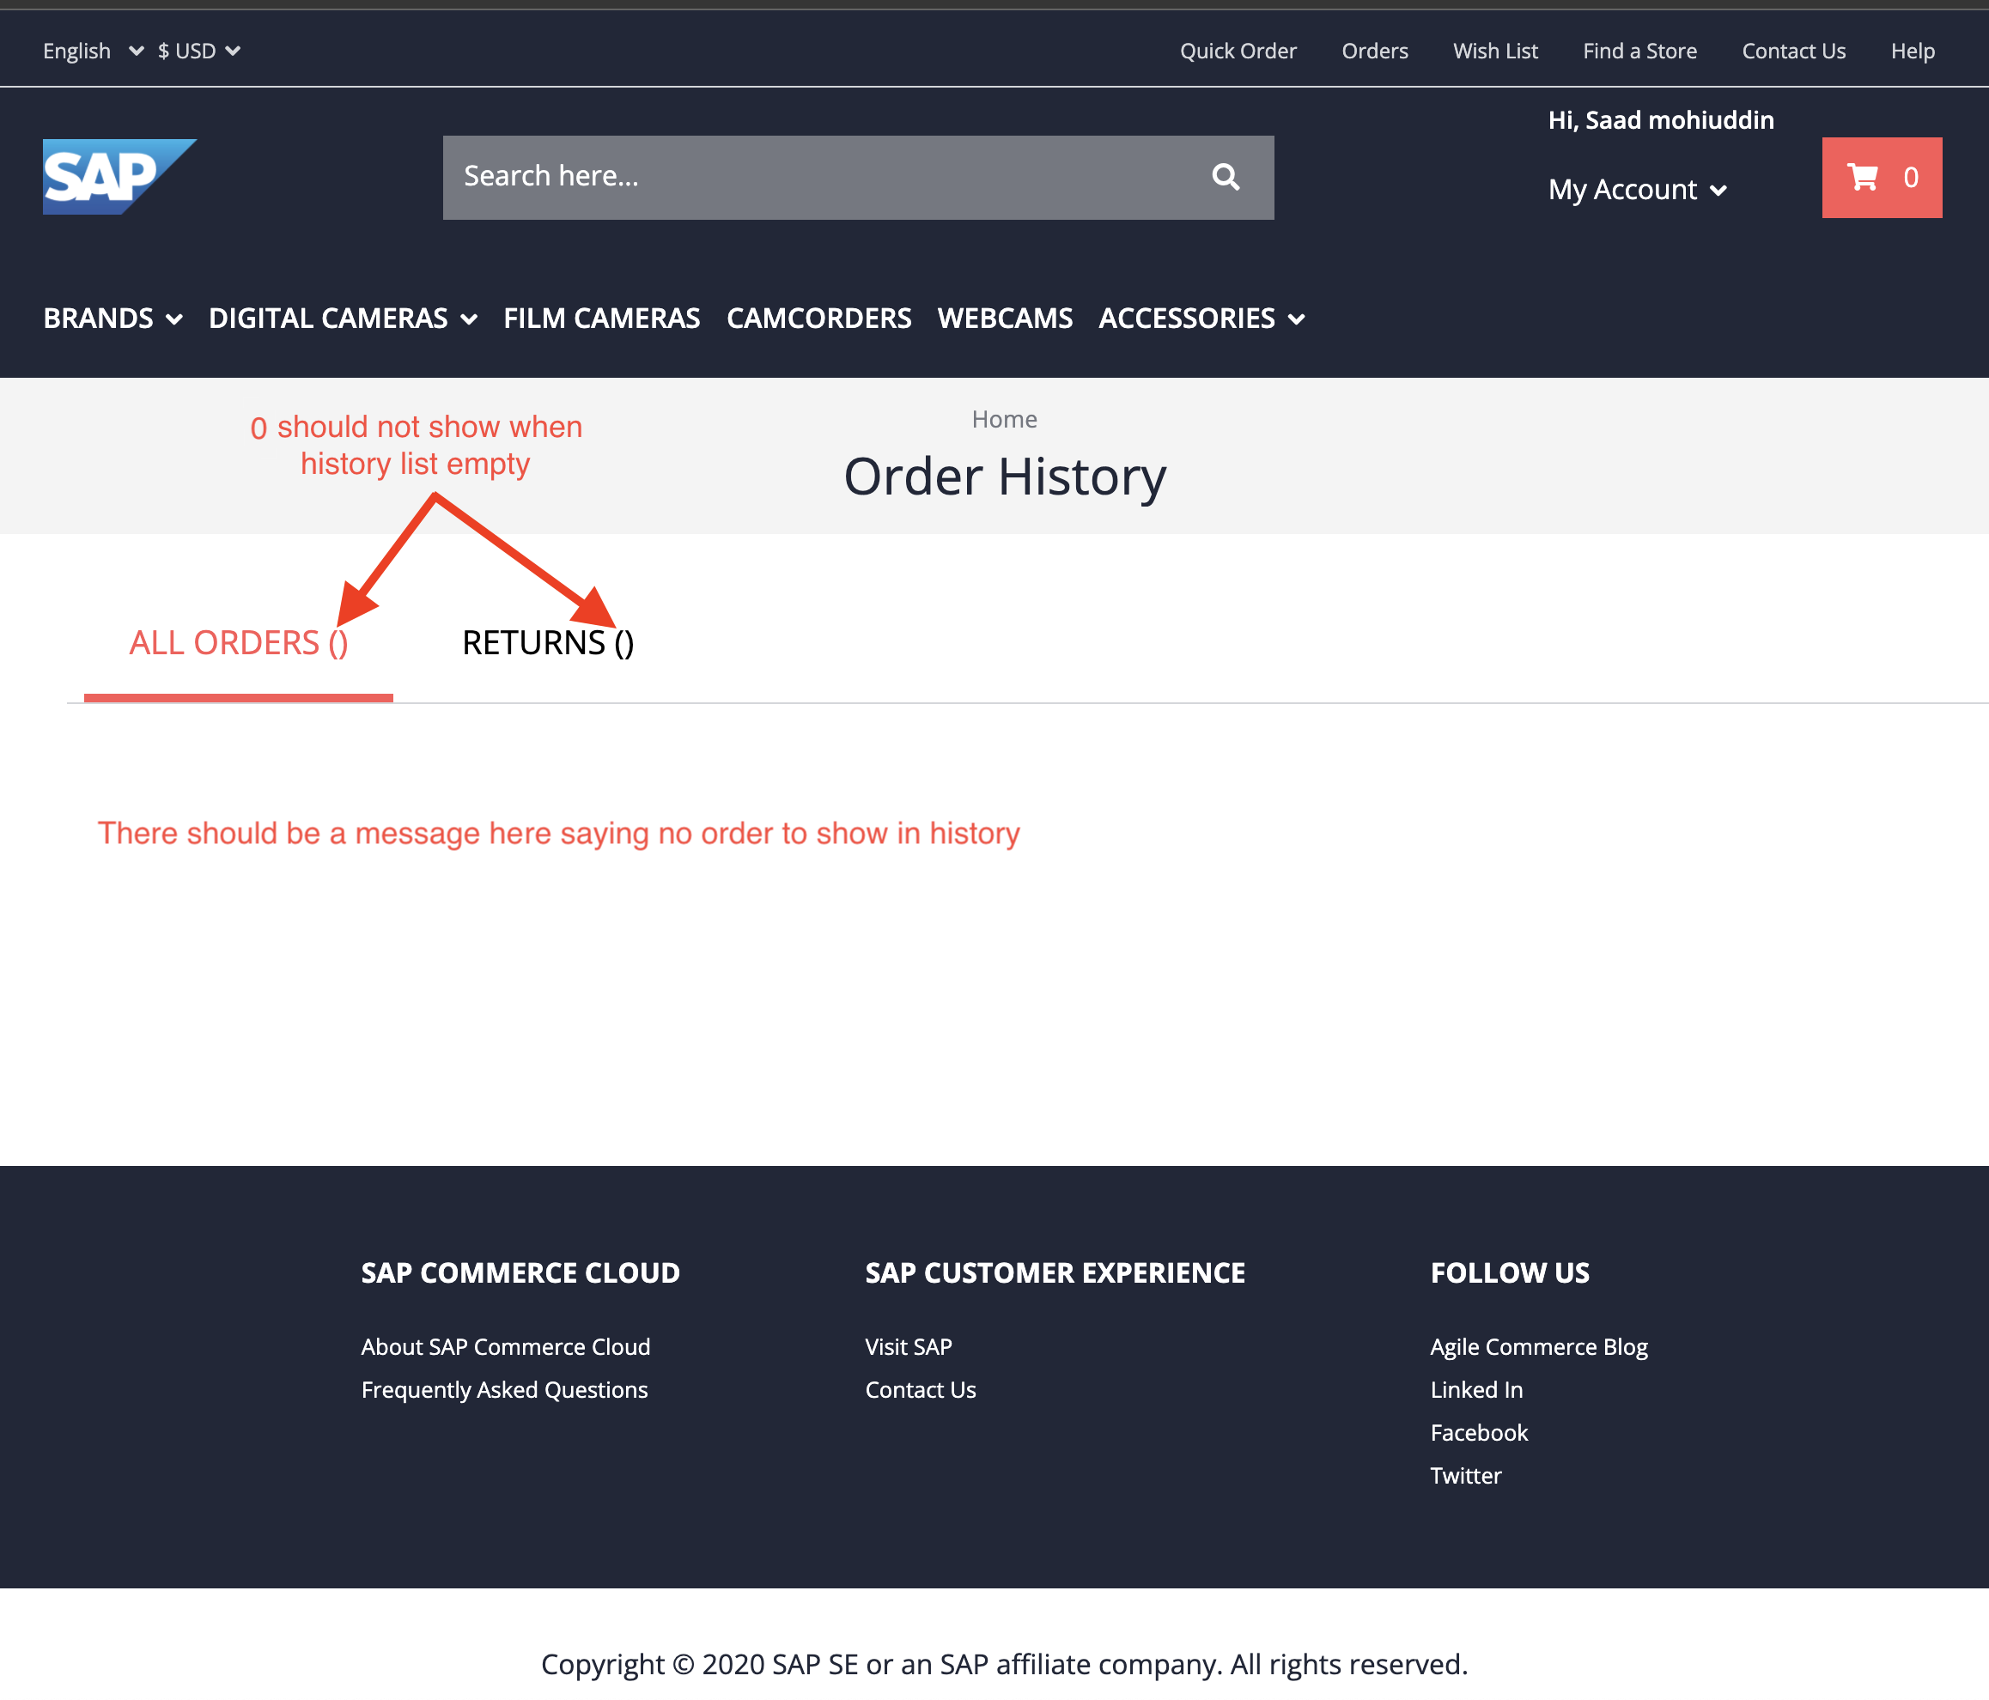Go to Camcorders category
The width and height of the screenshot is (1989, 1700).
818,319
